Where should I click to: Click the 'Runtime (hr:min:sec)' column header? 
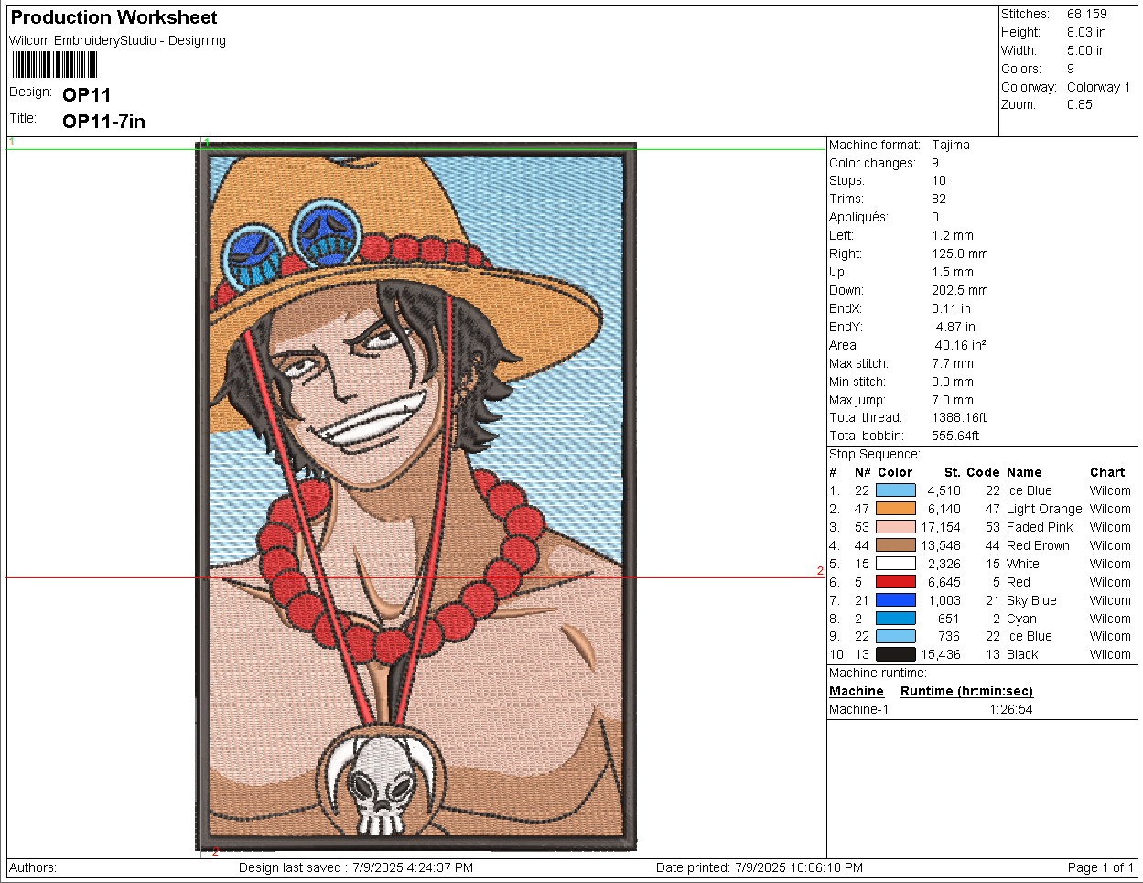coord(966,691)
